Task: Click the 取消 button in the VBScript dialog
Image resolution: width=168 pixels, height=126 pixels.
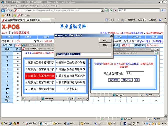Action: (105, 45)
